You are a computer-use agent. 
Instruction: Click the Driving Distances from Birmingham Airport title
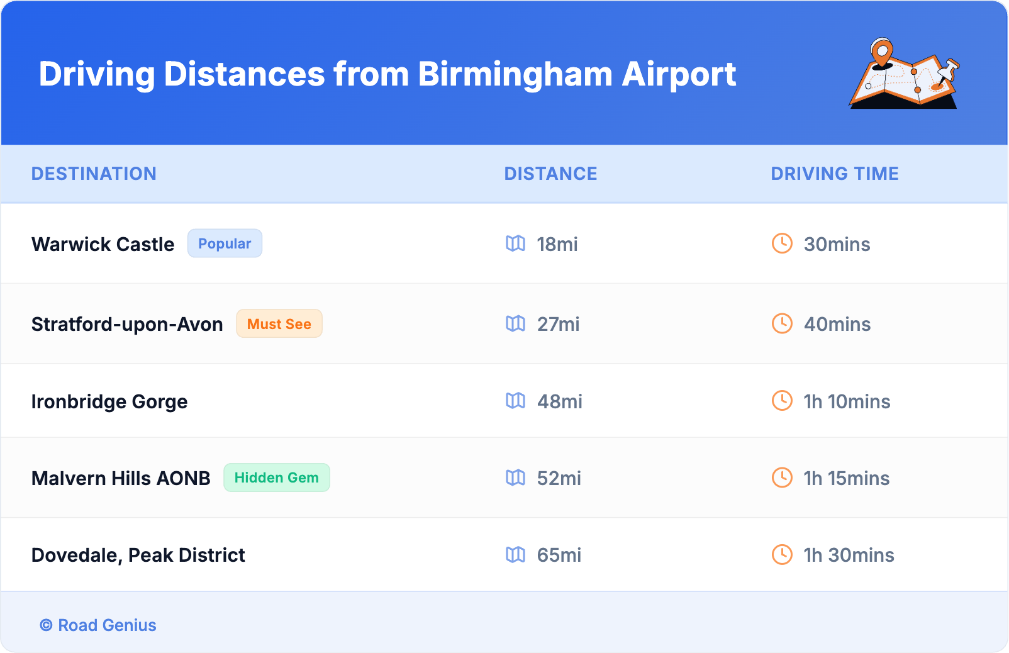(x=387, y=74)
